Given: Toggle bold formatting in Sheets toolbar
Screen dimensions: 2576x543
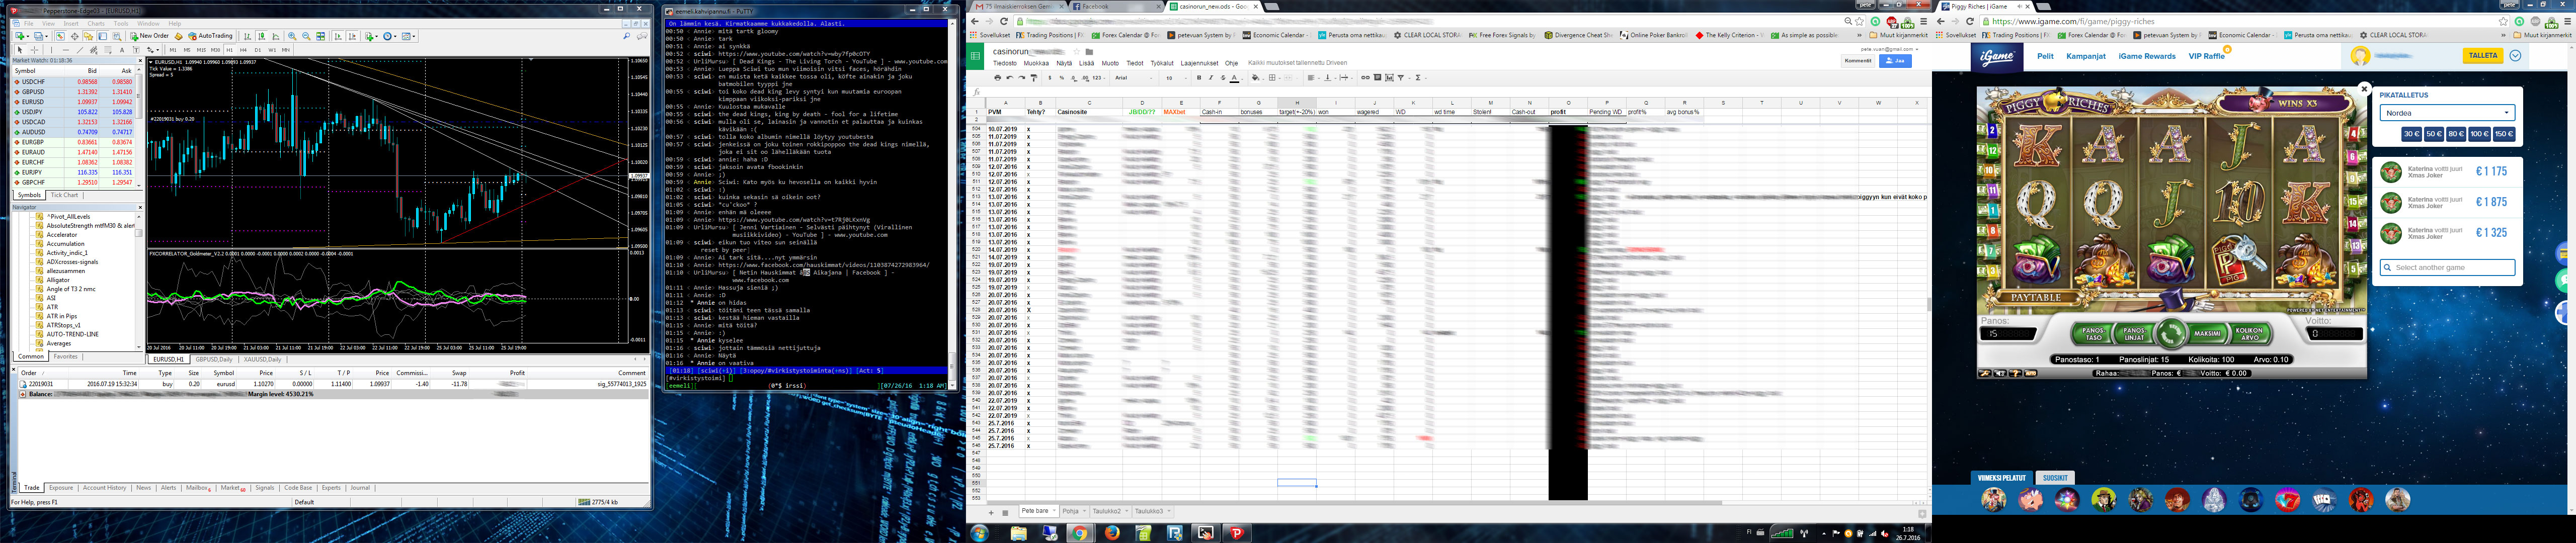Looking at the screenshot, I should [1199, 78].
